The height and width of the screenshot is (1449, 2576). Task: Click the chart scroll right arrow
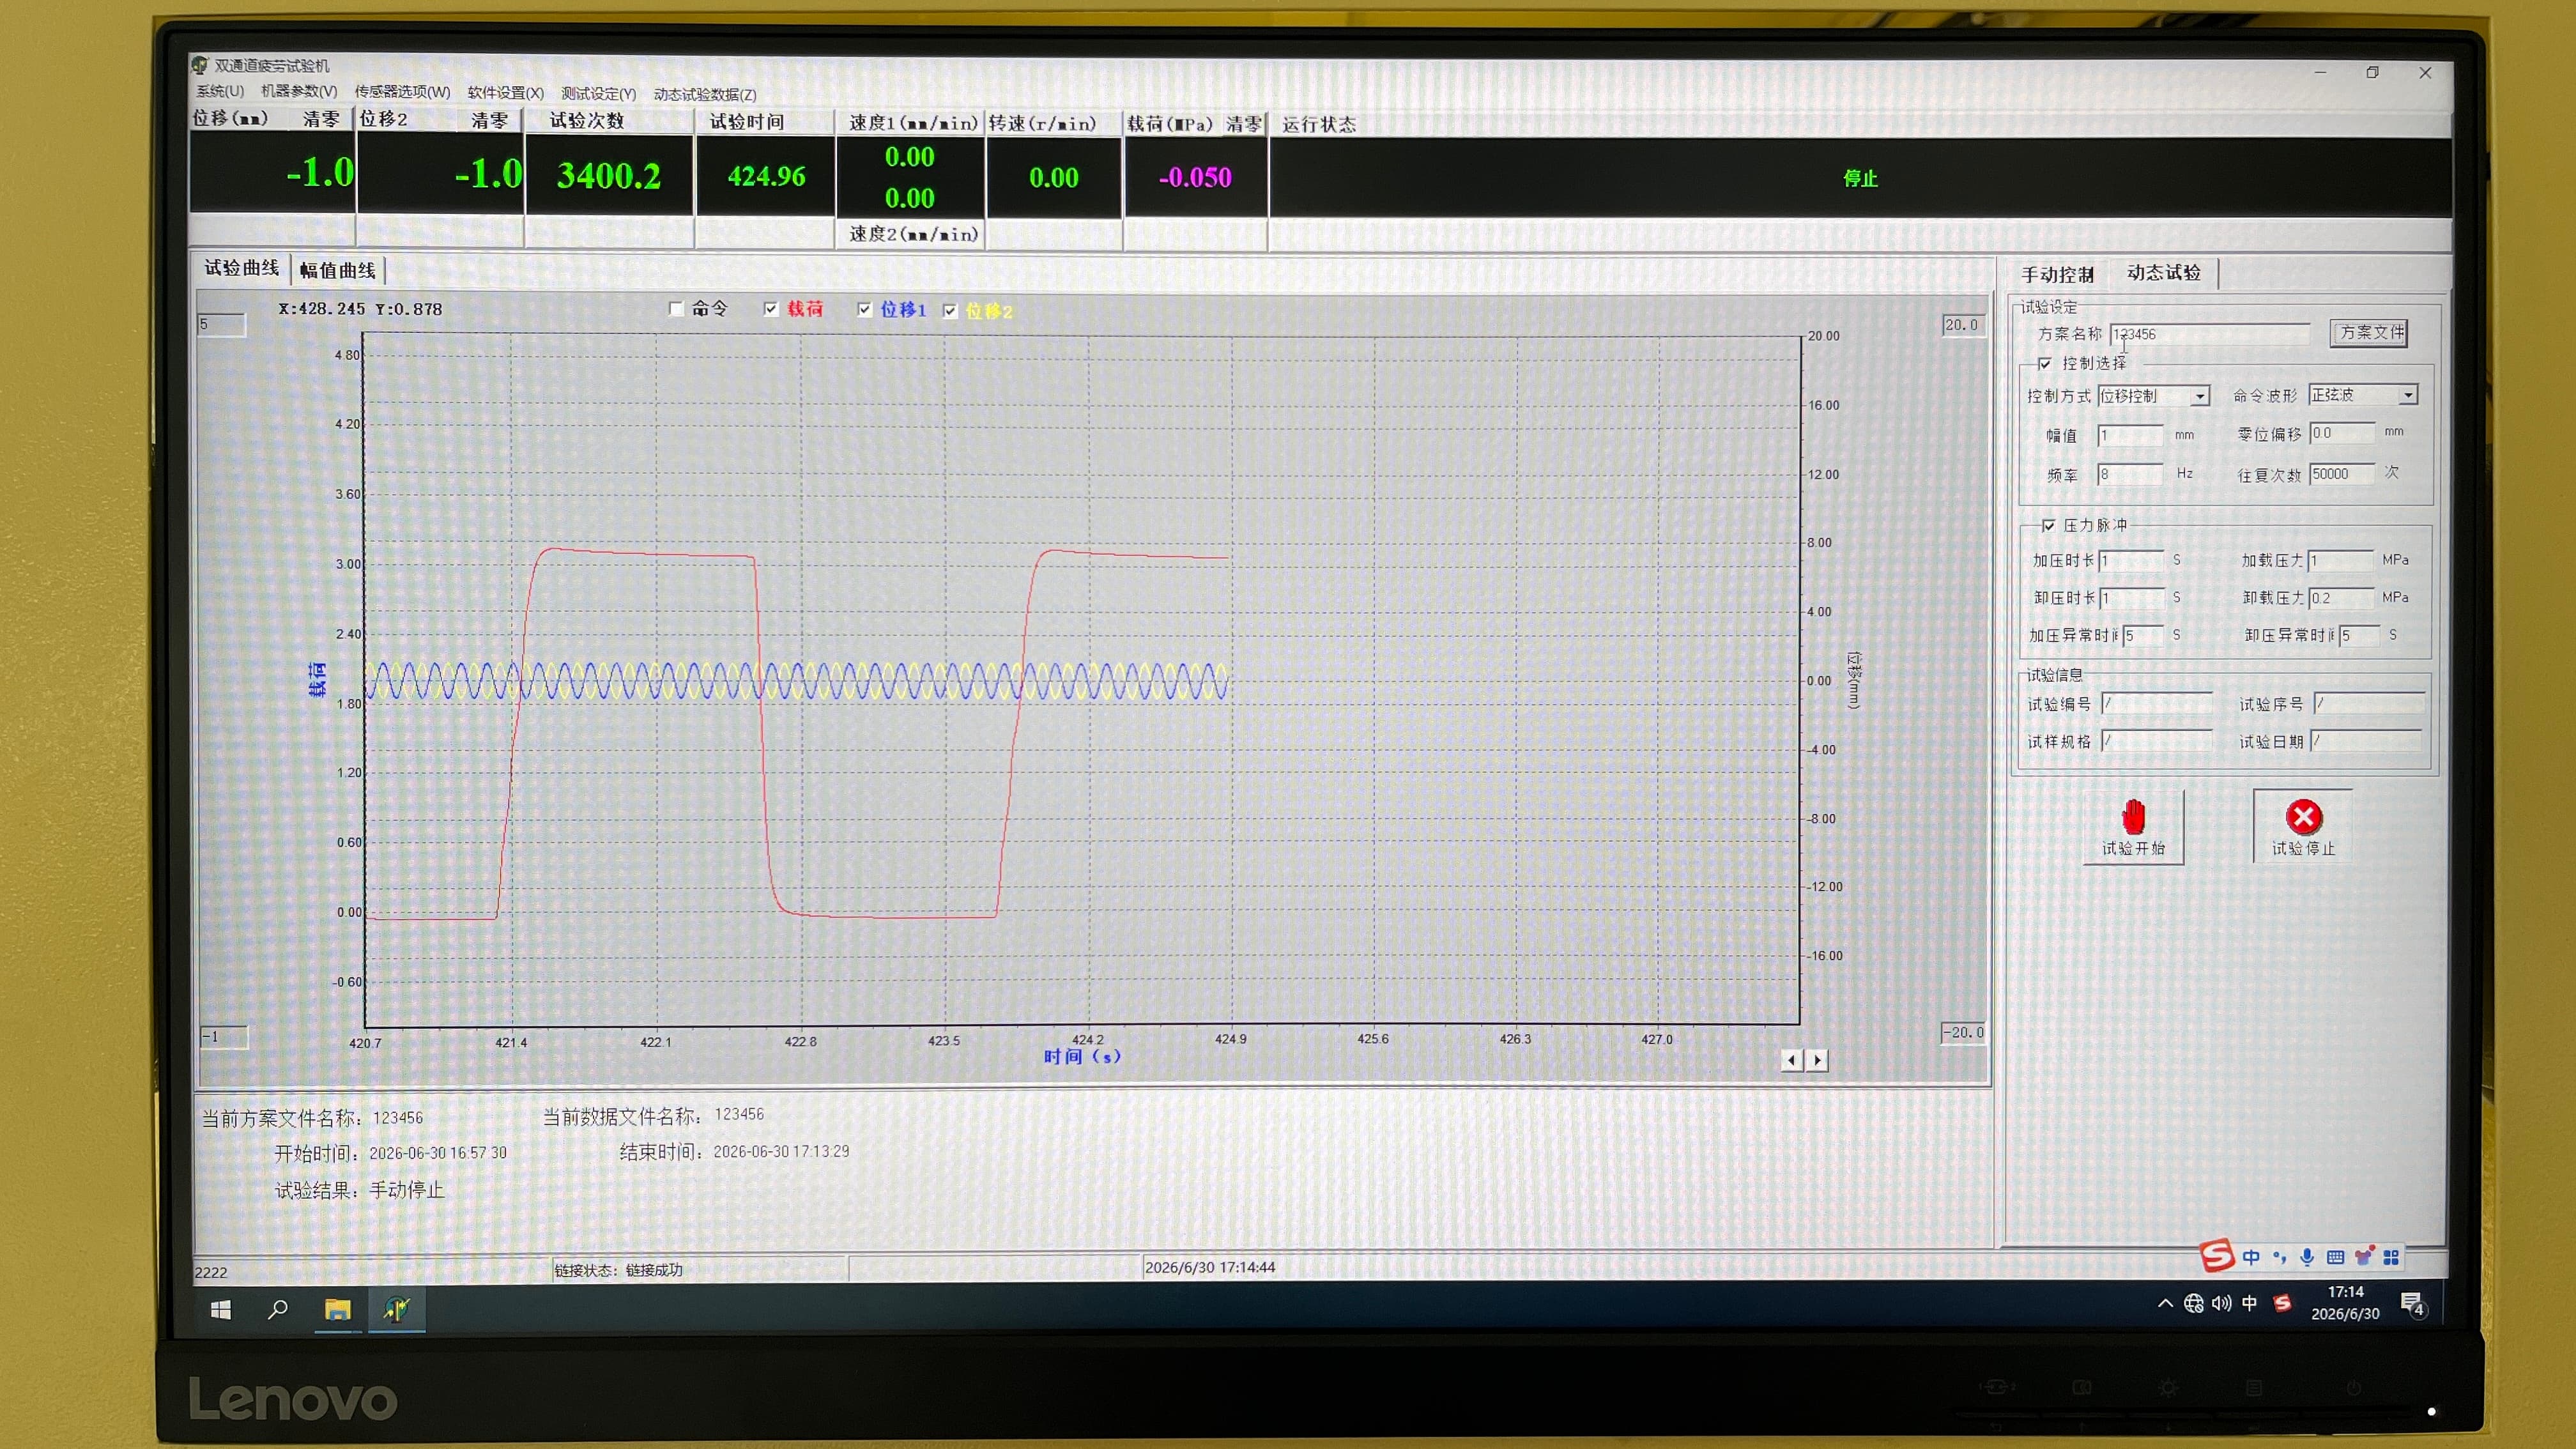[1817, 1060]
